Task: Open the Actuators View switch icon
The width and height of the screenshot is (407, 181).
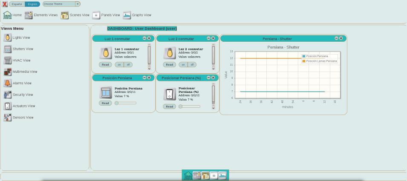Action: coord(8,106)
